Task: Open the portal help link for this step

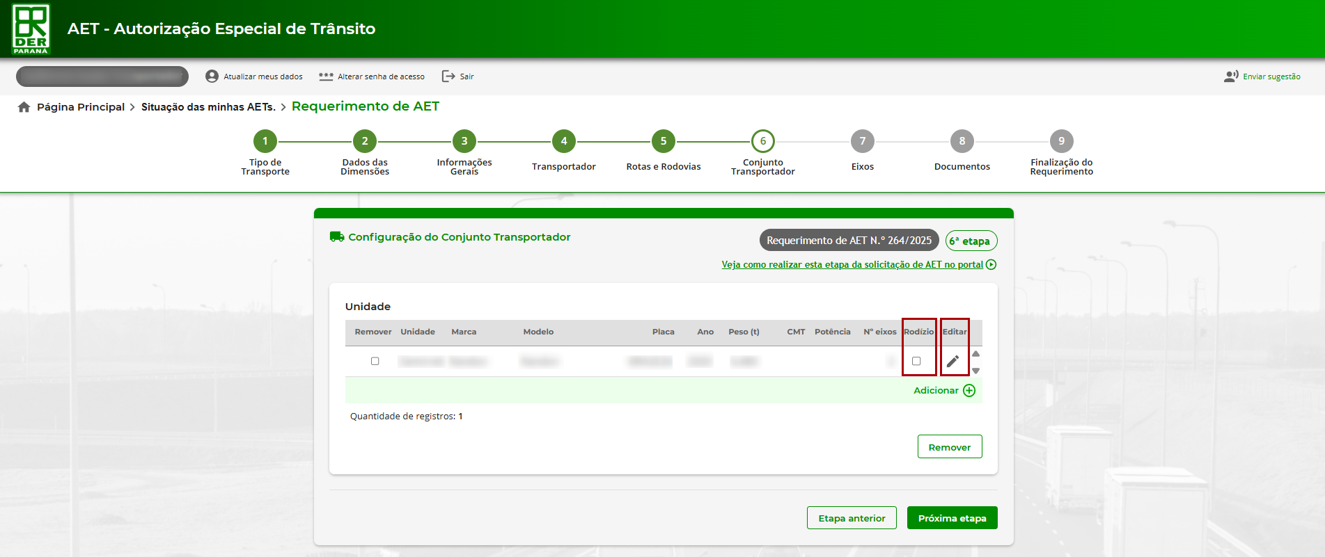Action: 852,265
